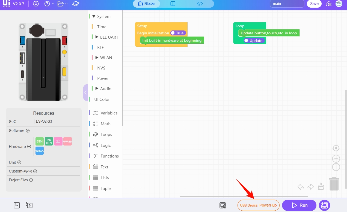The height and width of the screenshot is (212, 347).
Task: Zoom in the workspace with the plus icon
Action: 336,159
